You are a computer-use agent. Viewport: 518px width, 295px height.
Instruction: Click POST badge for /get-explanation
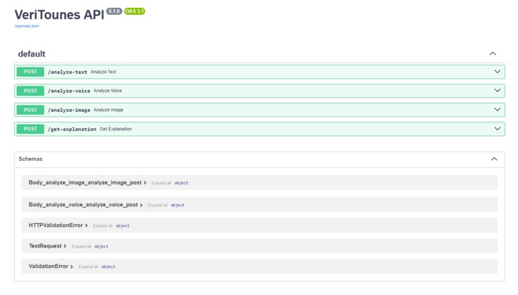pyautogui.click(x=30, y=129)
